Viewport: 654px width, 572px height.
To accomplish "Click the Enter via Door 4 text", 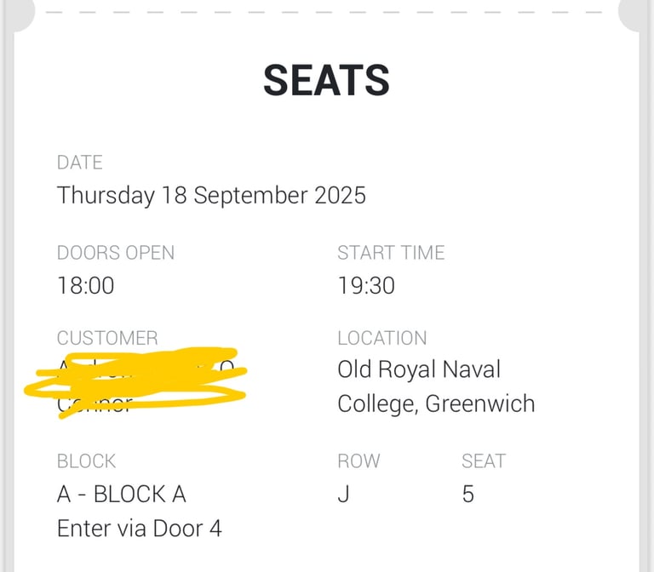I will point(140,529).
